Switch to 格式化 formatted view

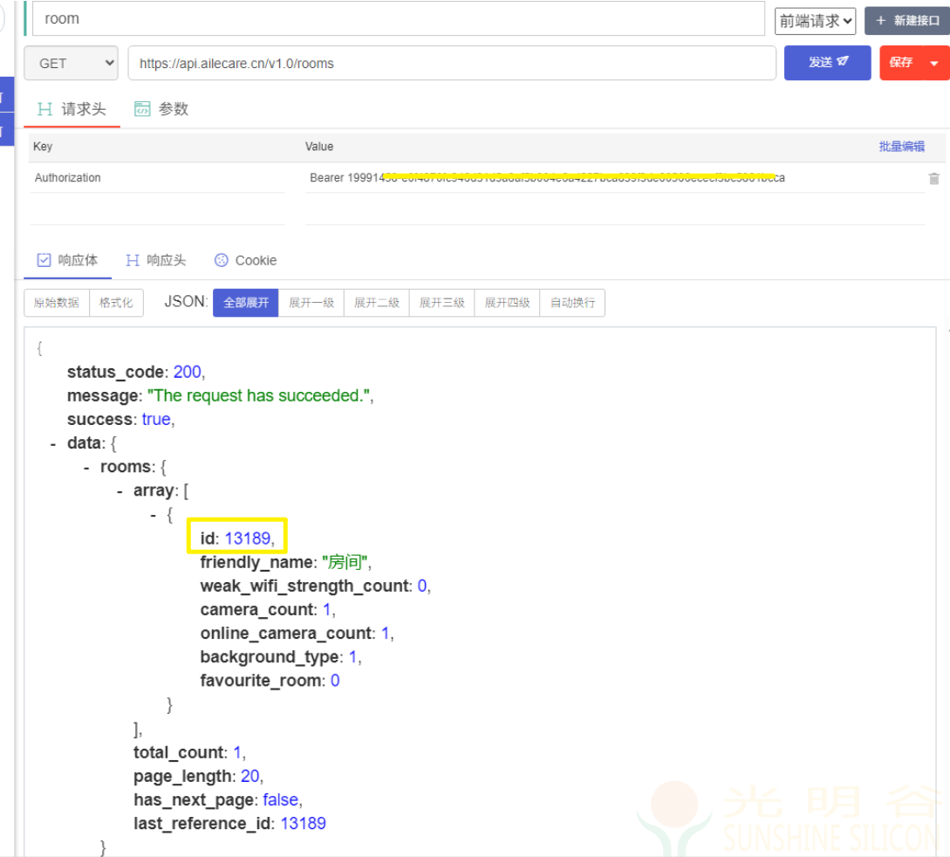(x=116, y=303)
